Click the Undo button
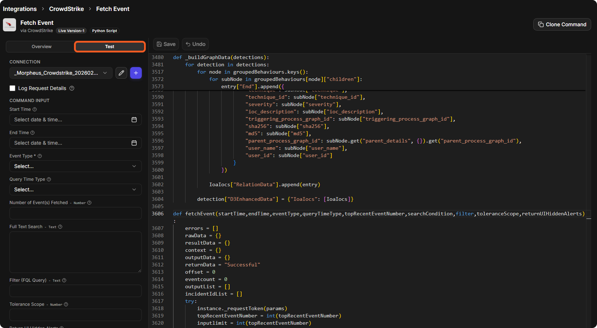597x328 pixels. tap(195, 44)
